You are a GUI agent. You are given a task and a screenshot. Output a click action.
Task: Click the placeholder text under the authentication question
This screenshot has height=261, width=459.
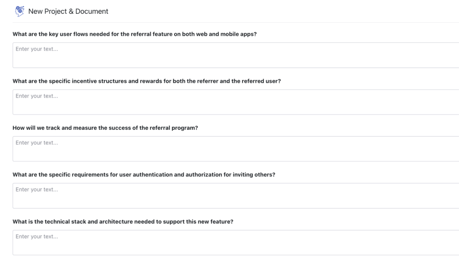click(36, 190)
